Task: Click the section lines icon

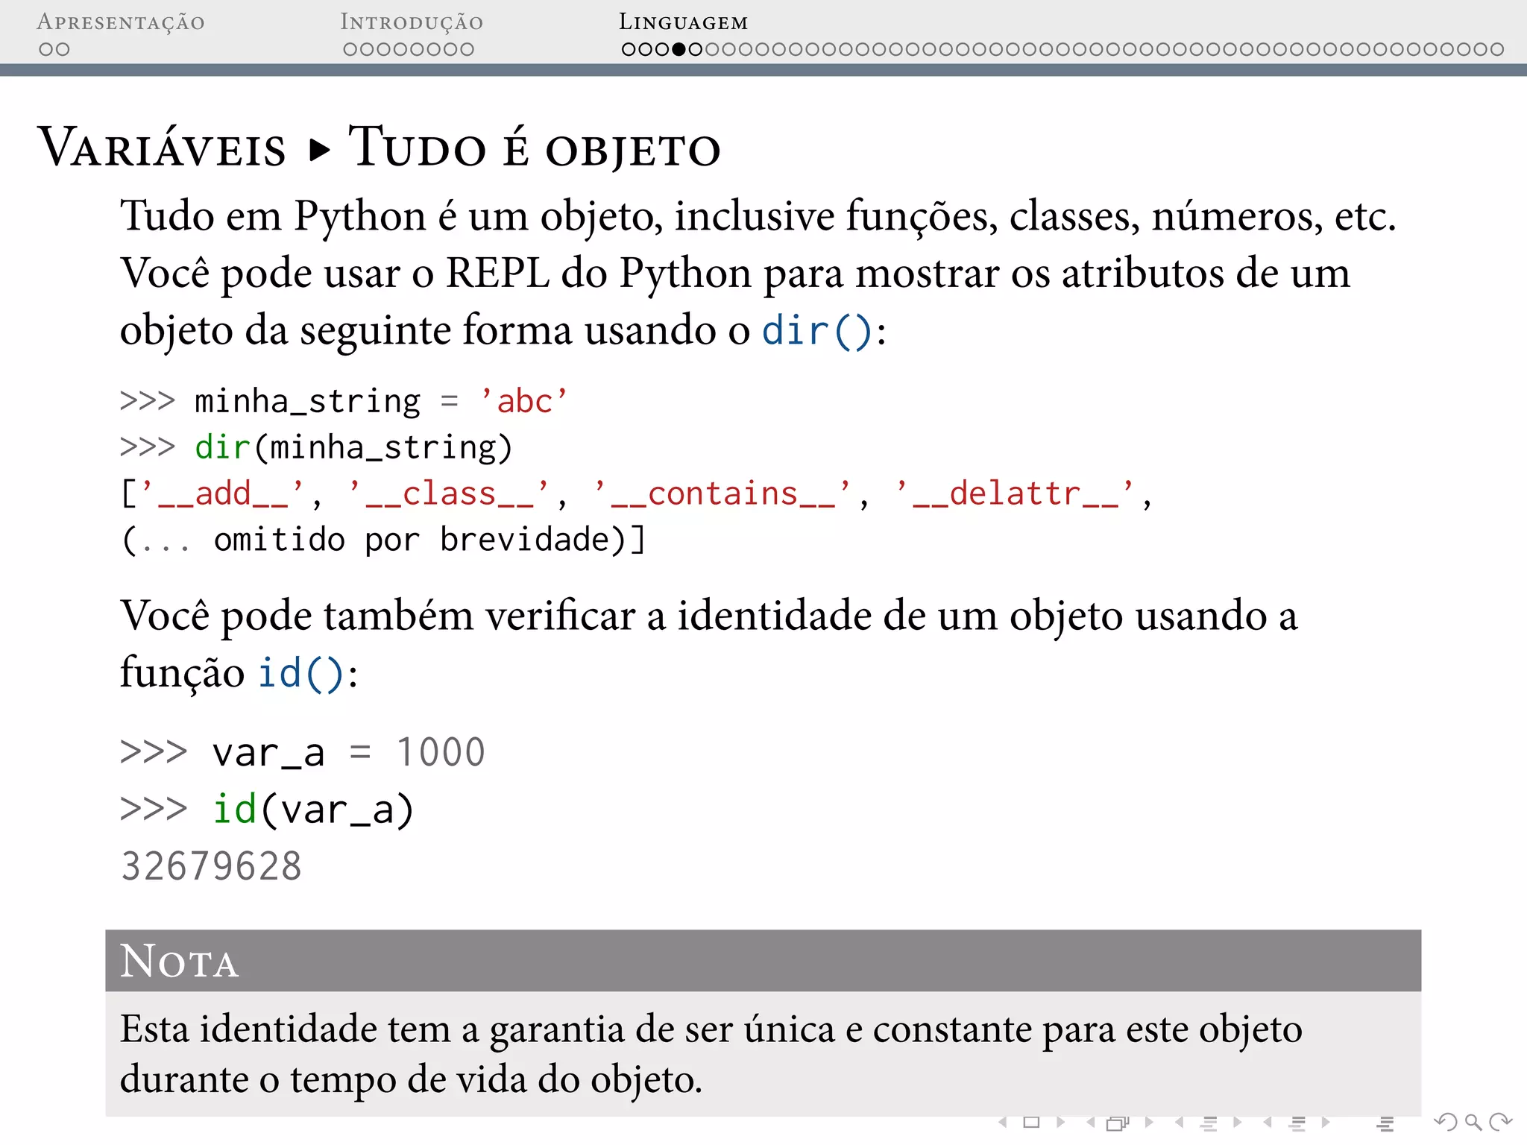Action: pos(1298,1123)
